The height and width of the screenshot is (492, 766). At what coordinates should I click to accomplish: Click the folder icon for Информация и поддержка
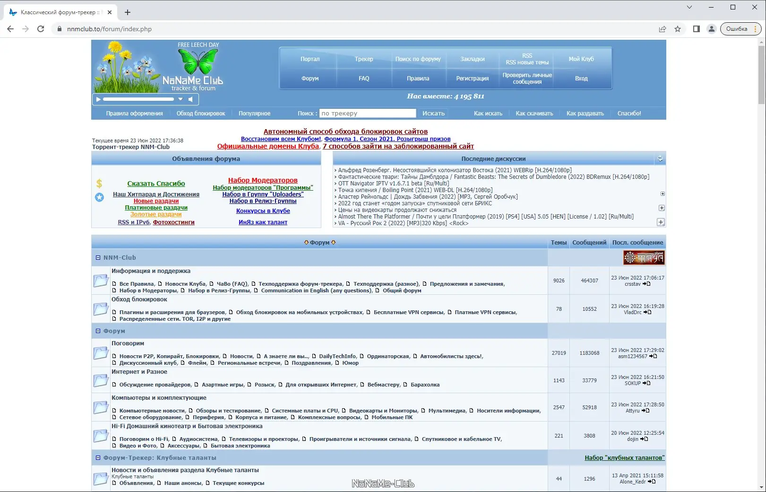[x=101, y=281]
